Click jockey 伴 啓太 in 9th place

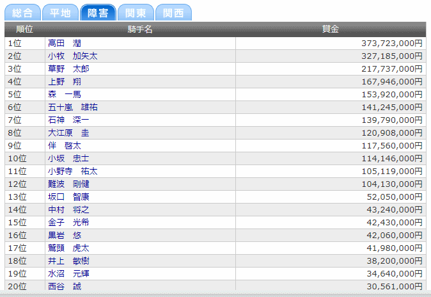pos(65,146)
